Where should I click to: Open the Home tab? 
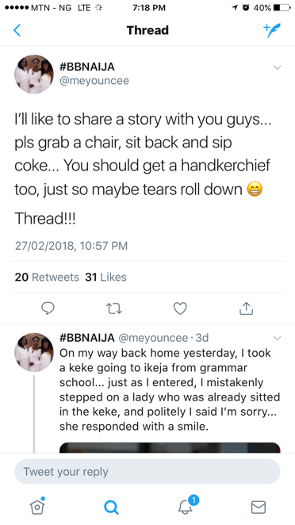click(x=37, y=506)
